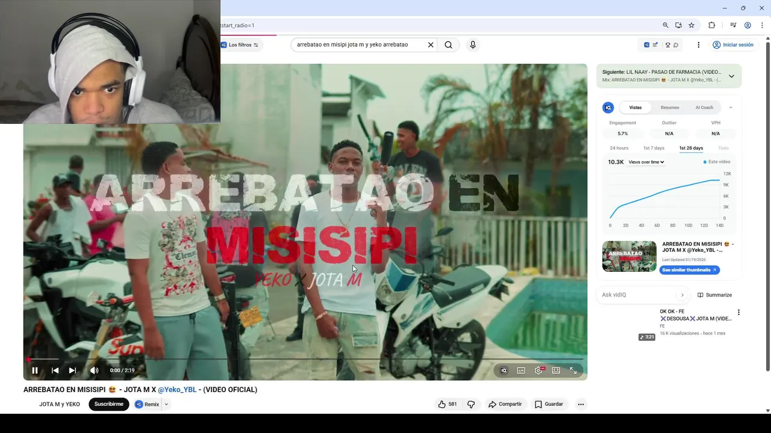
Task: Open the @Yeko_YBL link in title
Action: point(177,390)
